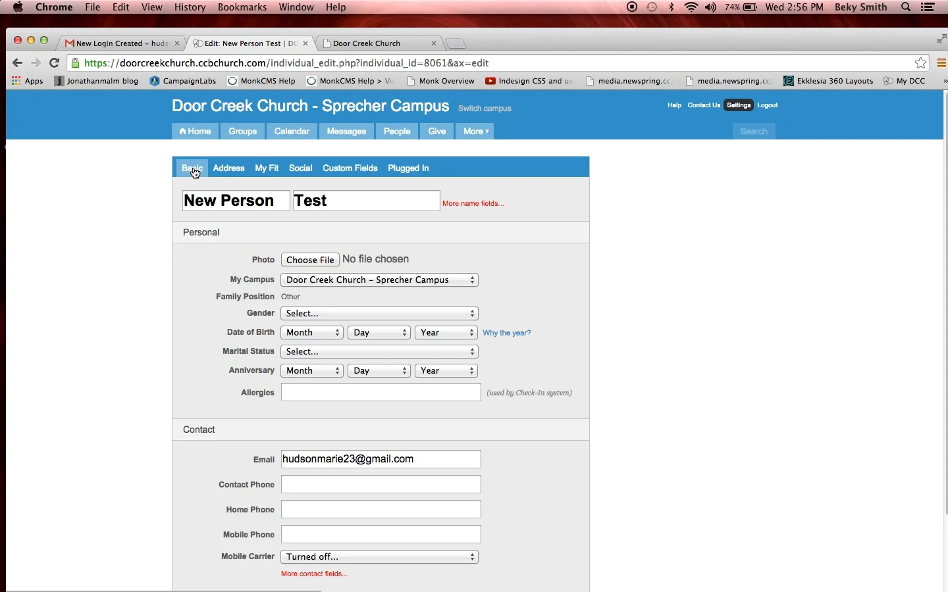
Task: Click the Time Machine clock icon
Action: coord(653,7)
